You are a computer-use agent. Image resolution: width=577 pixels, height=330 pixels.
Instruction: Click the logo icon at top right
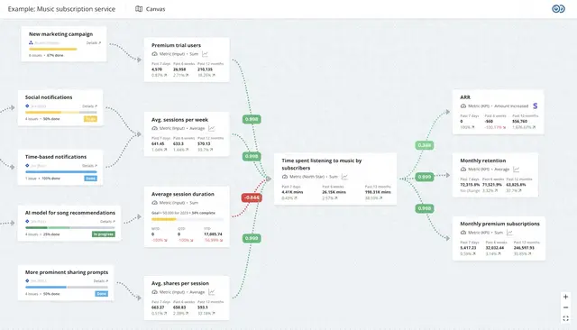coord(558,9)
